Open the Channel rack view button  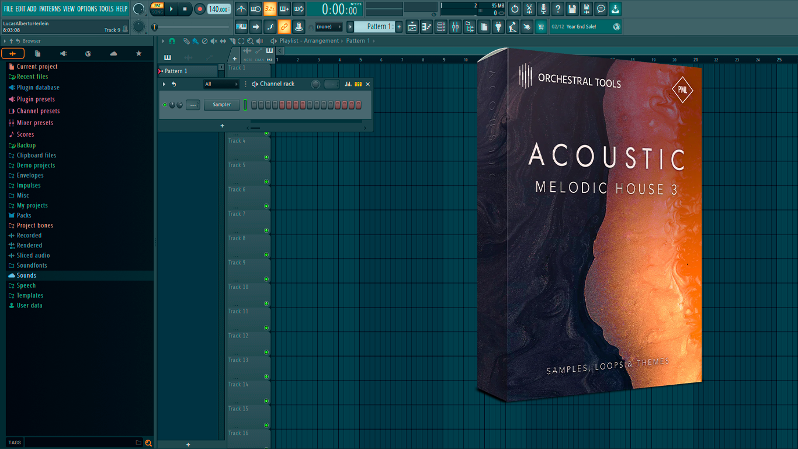point(441,26)
